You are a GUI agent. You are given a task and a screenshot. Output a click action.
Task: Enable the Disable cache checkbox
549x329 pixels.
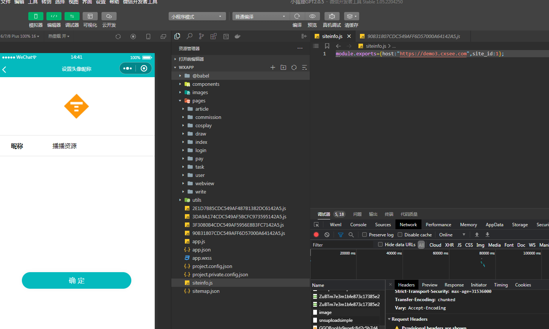(x=400, y=235)
